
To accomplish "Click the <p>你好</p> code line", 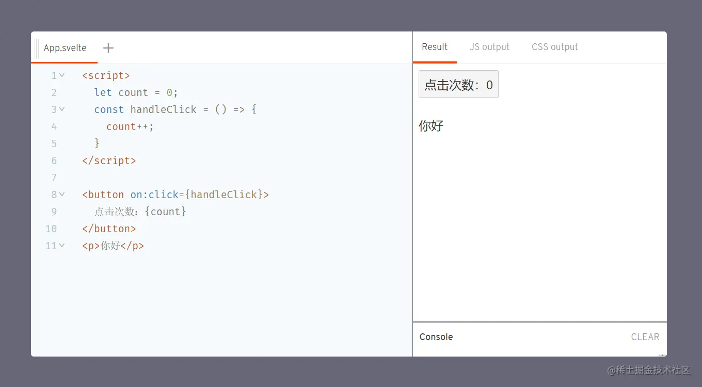I will [113, 246].
